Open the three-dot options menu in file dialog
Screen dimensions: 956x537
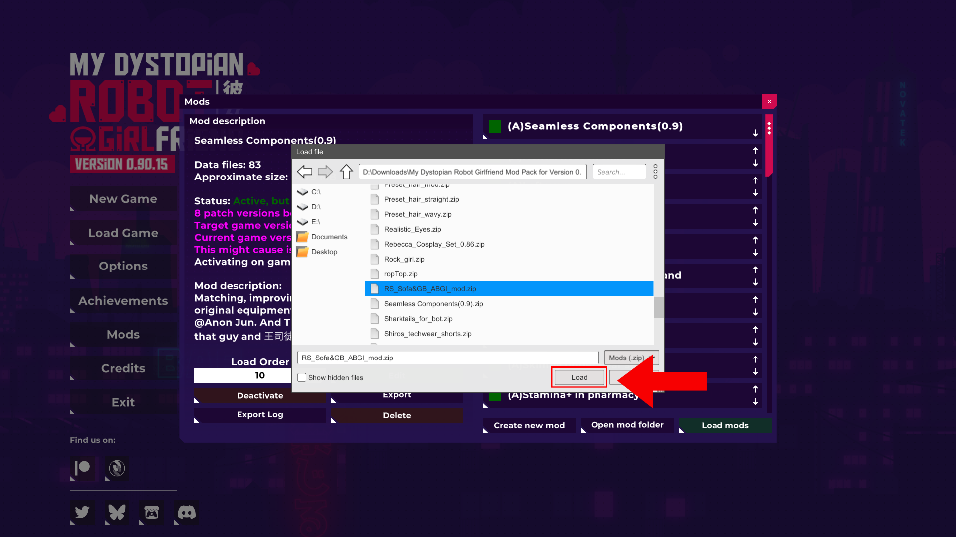tap(655, 172)
